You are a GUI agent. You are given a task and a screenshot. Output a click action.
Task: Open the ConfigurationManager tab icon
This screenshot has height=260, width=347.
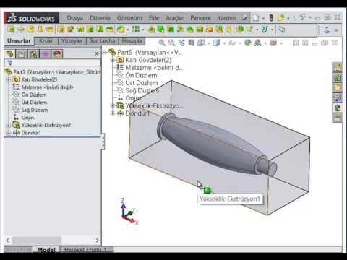pos(33,53)
